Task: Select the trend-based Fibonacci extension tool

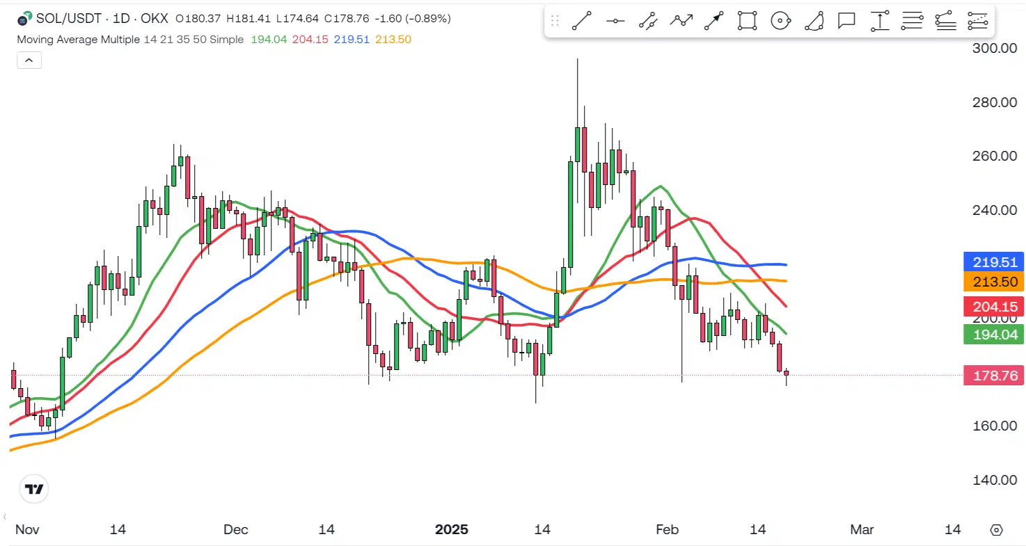Action: pyautogui.click(x=945, y=21)
